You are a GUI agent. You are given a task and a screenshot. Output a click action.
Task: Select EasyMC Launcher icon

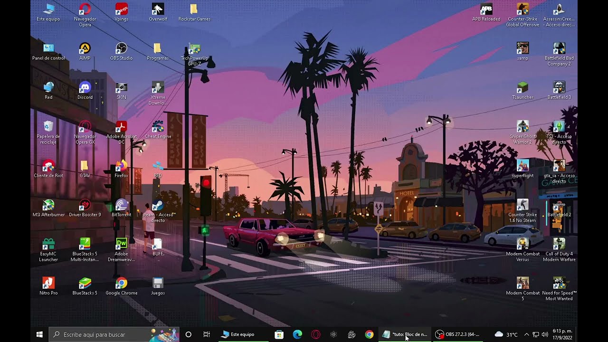click(x=48, y=249)
